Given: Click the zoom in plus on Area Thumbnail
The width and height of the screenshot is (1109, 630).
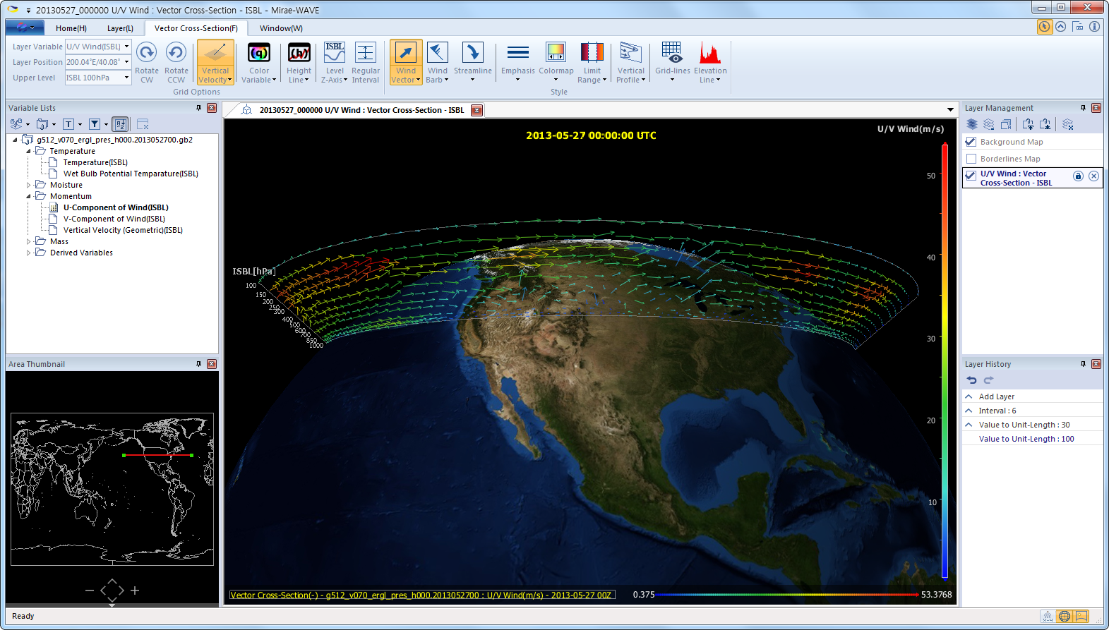Looking at the screenshot, I should pos(135,590).
